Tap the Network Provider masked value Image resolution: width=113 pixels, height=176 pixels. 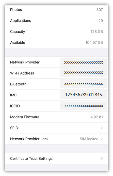click(84, 62)
